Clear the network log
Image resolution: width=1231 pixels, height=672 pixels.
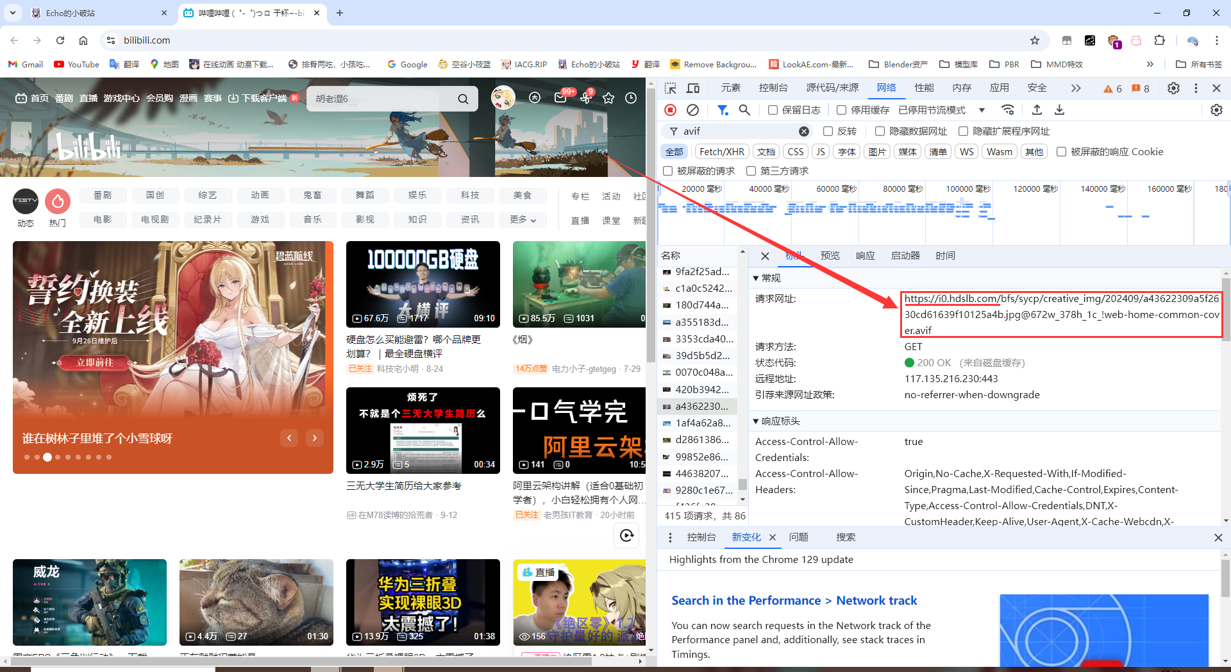coord(692,110)
